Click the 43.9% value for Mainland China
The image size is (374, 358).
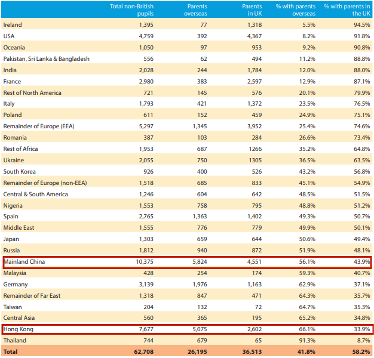pos(362,262)
